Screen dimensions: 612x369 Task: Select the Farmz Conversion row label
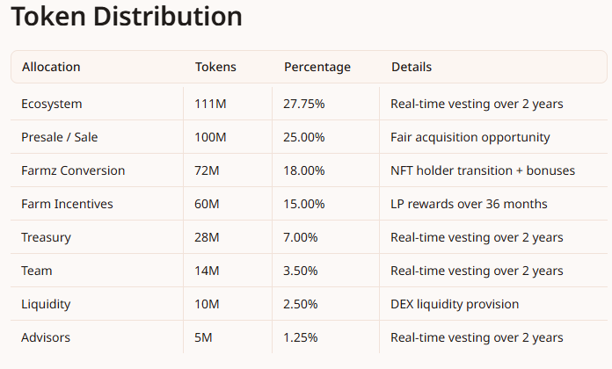pos(73,170)
